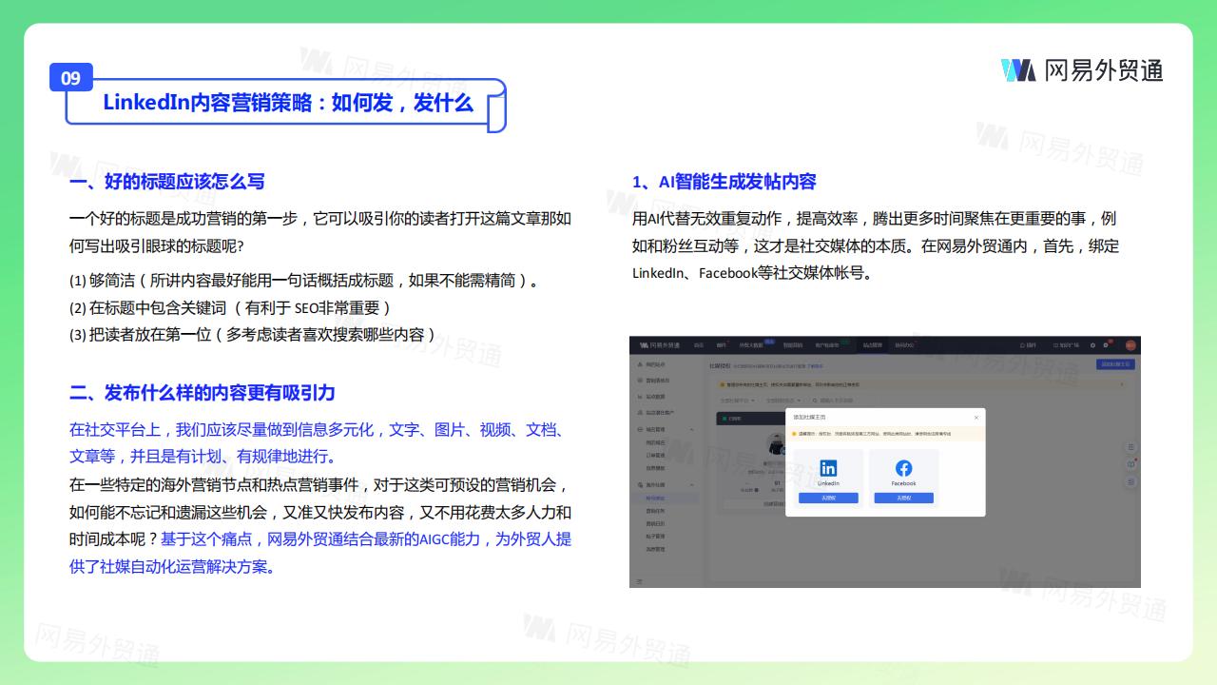Open the notification icon with red badge
This screenshot has height=685, width=1217.
(x=1106, y=345)
